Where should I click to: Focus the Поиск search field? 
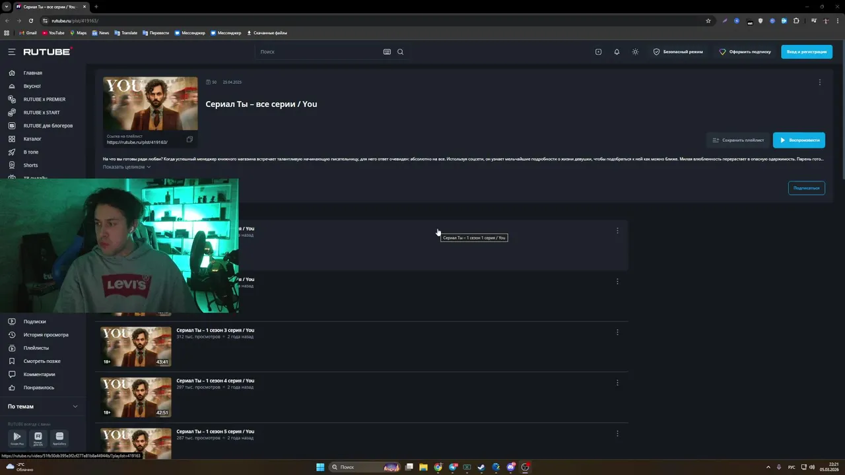(x=320, y=51)
